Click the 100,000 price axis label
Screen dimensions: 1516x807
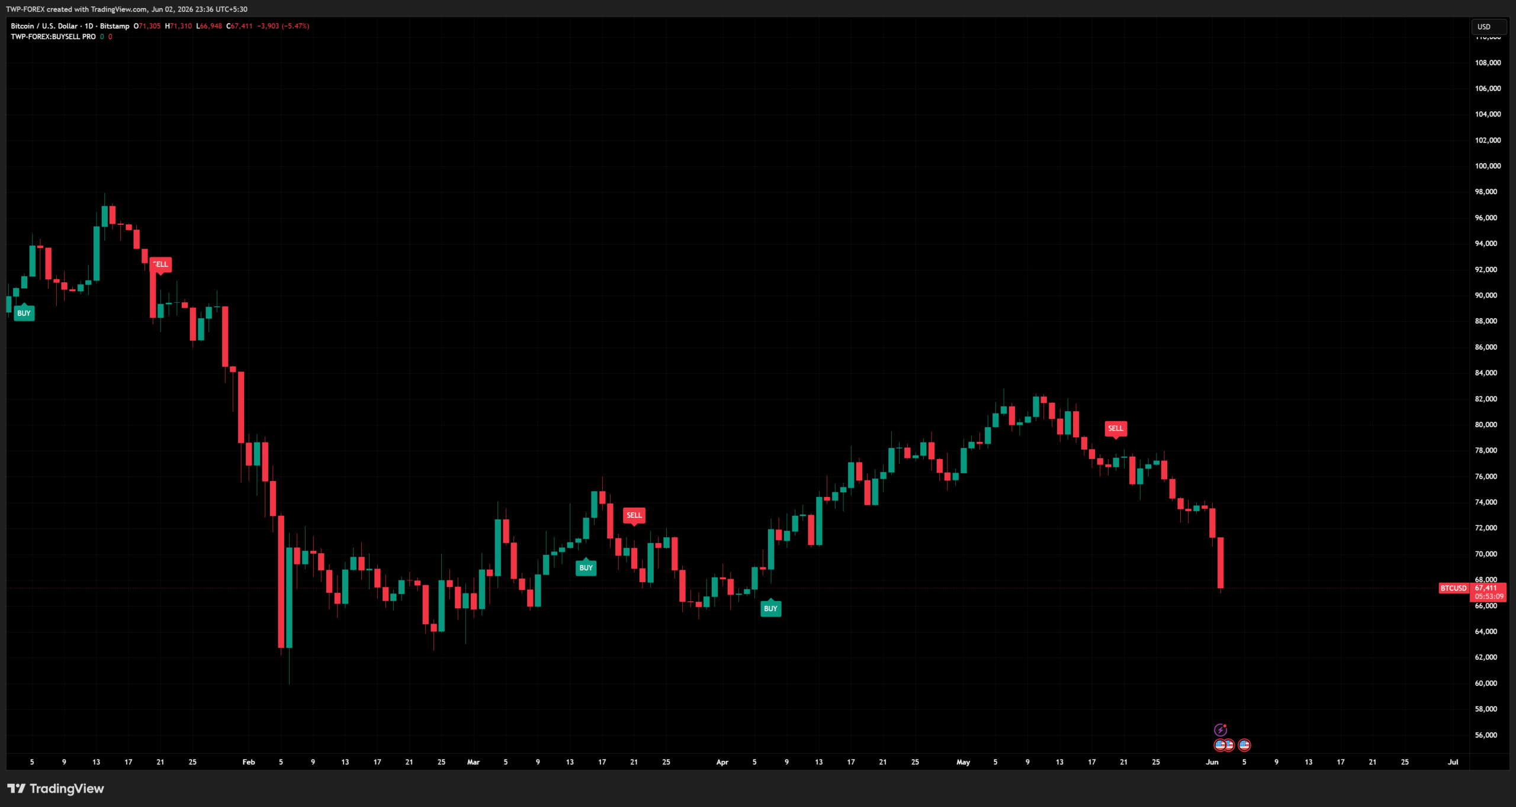pyautogui.click(x=1488, y=166)
